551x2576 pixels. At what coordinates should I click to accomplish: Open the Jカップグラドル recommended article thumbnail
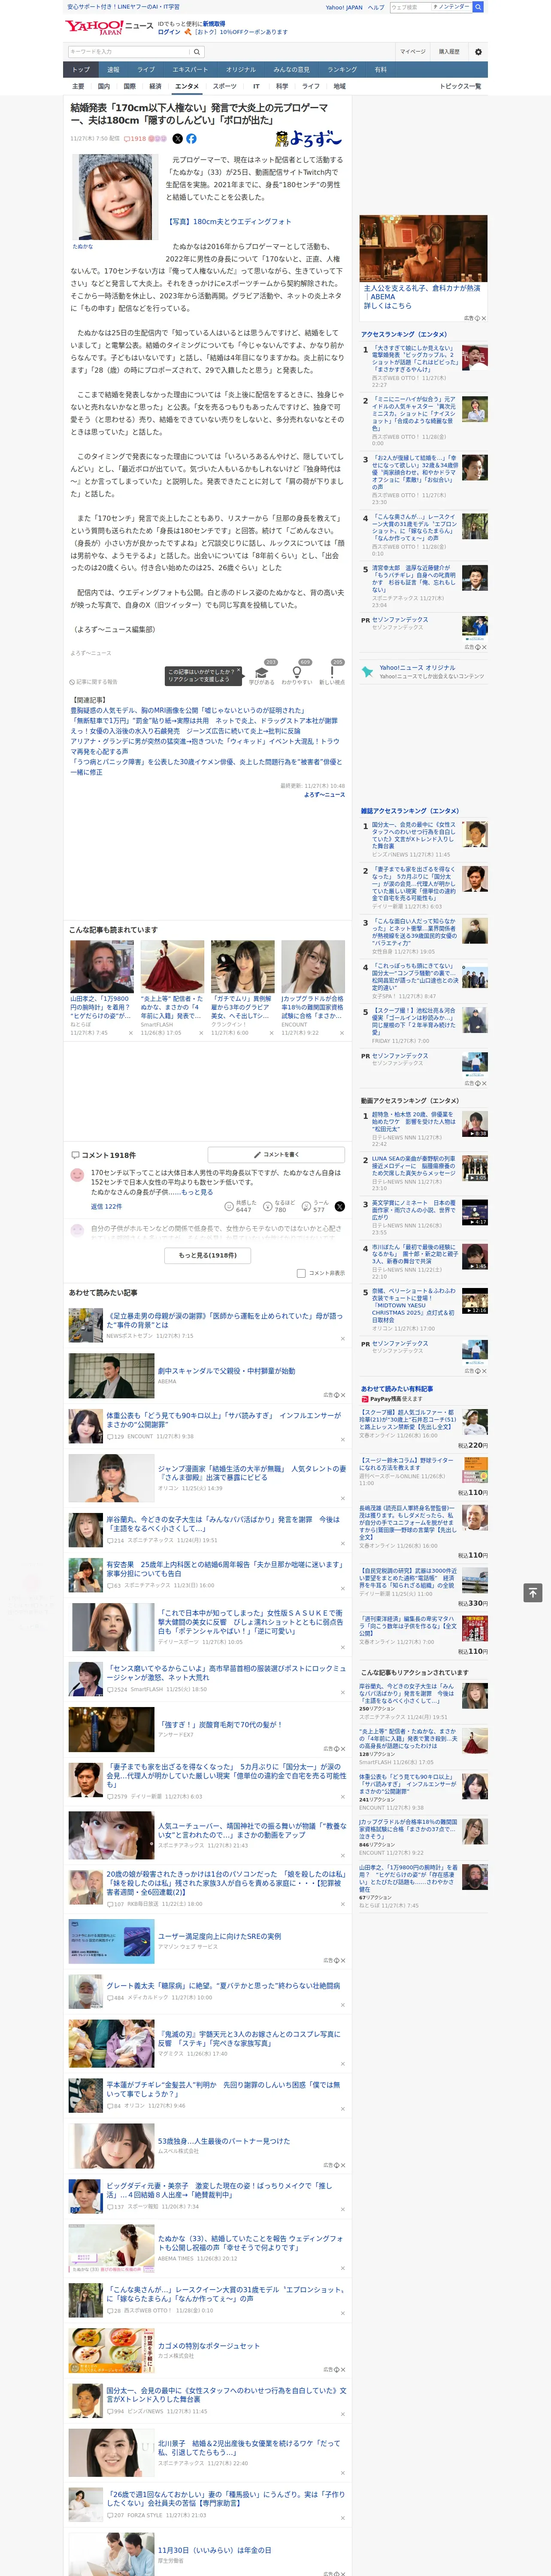coord(313,966)
